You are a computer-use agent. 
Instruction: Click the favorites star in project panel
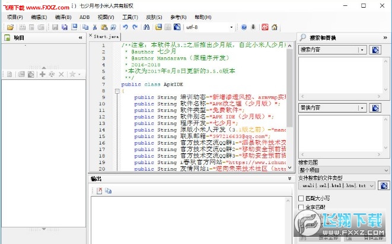click(x=72, y=74)
